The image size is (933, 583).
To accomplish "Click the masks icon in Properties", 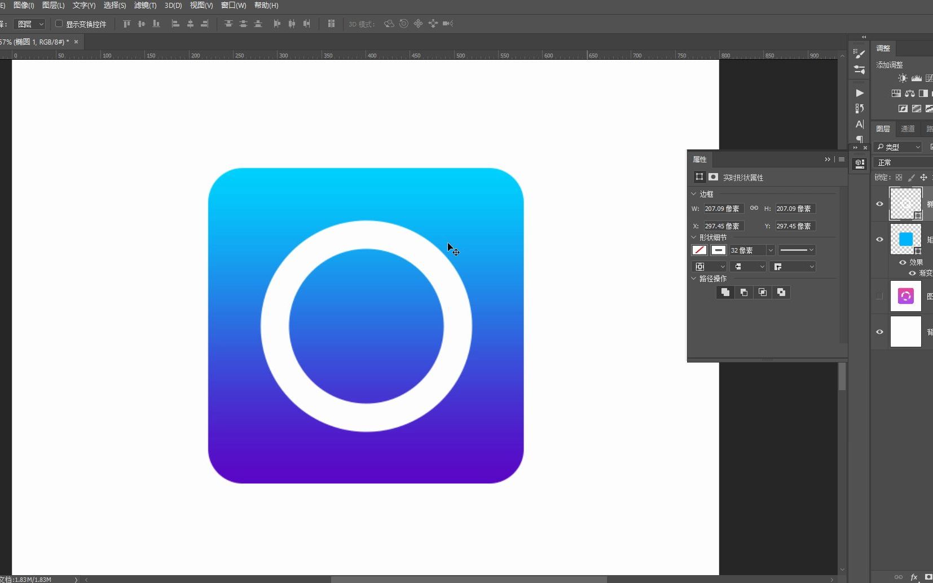I will pyautogui.click(x=713, y=177).
